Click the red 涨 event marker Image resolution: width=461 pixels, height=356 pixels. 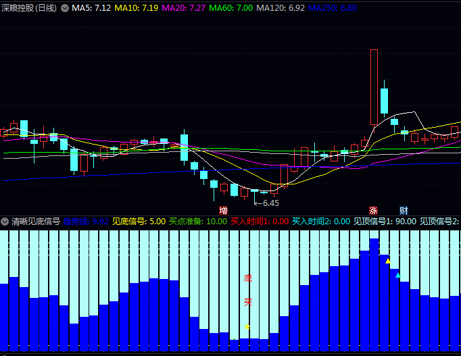click(x=373, y=211)
